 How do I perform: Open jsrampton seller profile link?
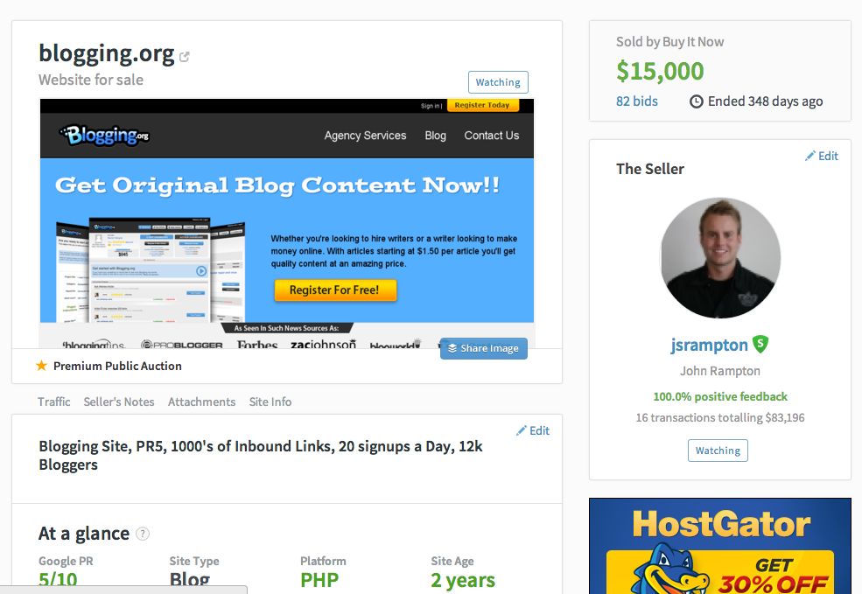[709, 345]
